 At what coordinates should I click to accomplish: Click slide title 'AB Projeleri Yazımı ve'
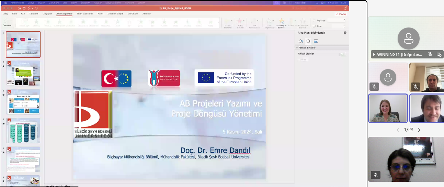coord(221,103)
